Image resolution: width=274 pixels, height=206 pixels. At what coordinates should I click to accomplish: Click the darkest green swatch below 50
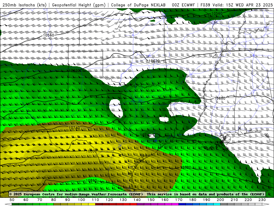tap(15, 204)
